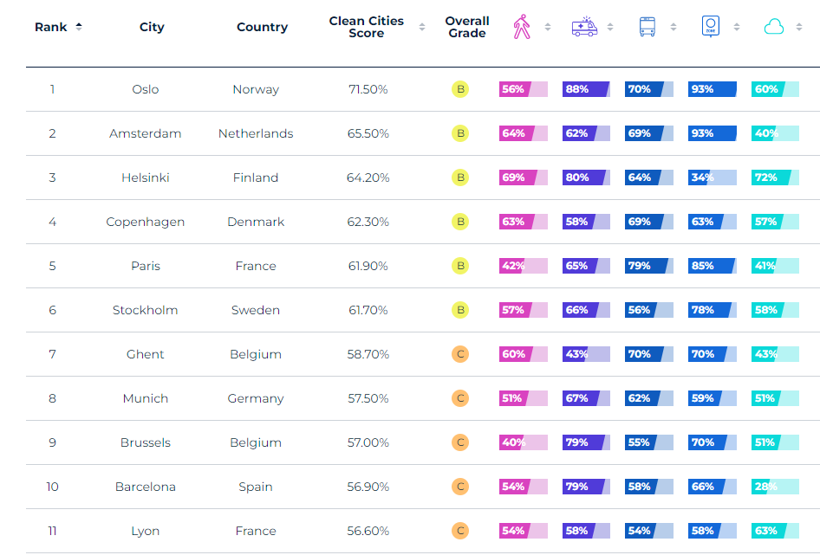Click Ghent's orange C grade badge
Viewport: 820px width, 555px height.
tap(460, 354)
